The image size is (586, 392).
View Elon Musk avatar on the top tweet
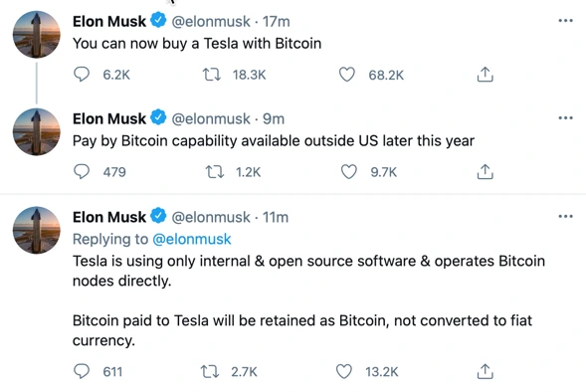click(36, 35)
